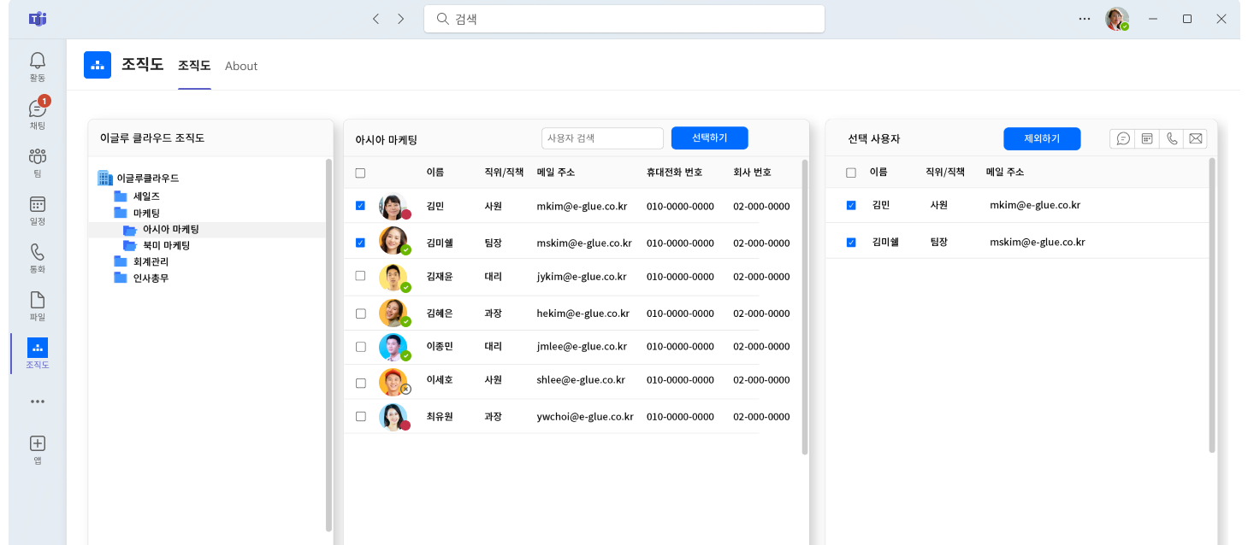Click 최유원's profile photo
This screenshot has height=545, width=1248.
(x=393, y=416)
